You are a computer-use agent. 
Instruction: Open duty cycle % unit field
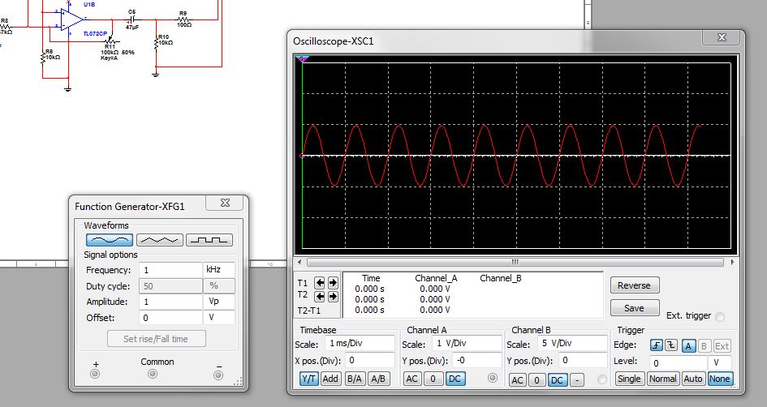(218, 286)
